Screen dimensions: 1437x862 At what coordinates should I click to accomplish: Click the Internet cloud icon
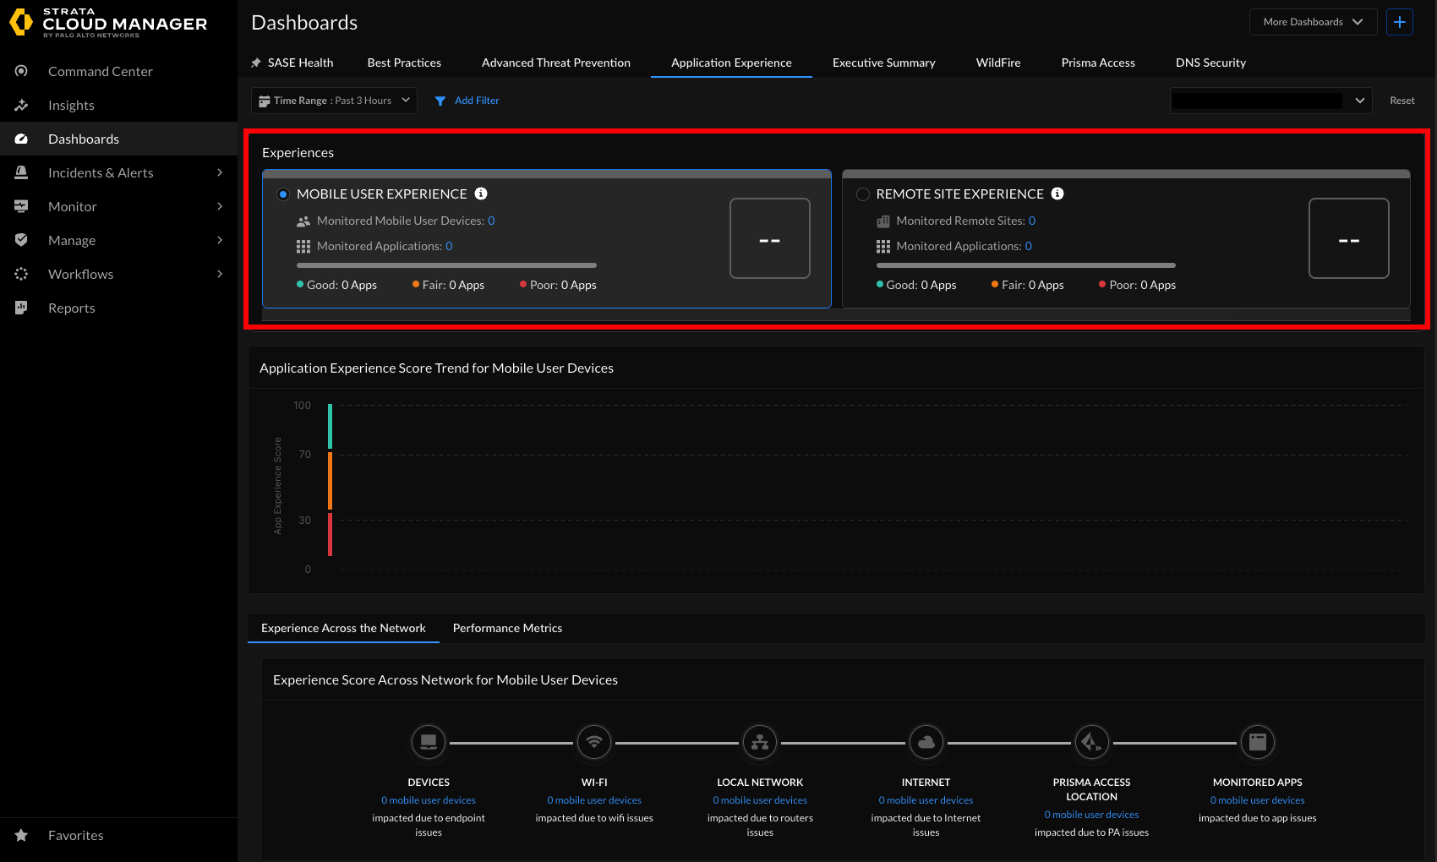click(x=926, y=742)
